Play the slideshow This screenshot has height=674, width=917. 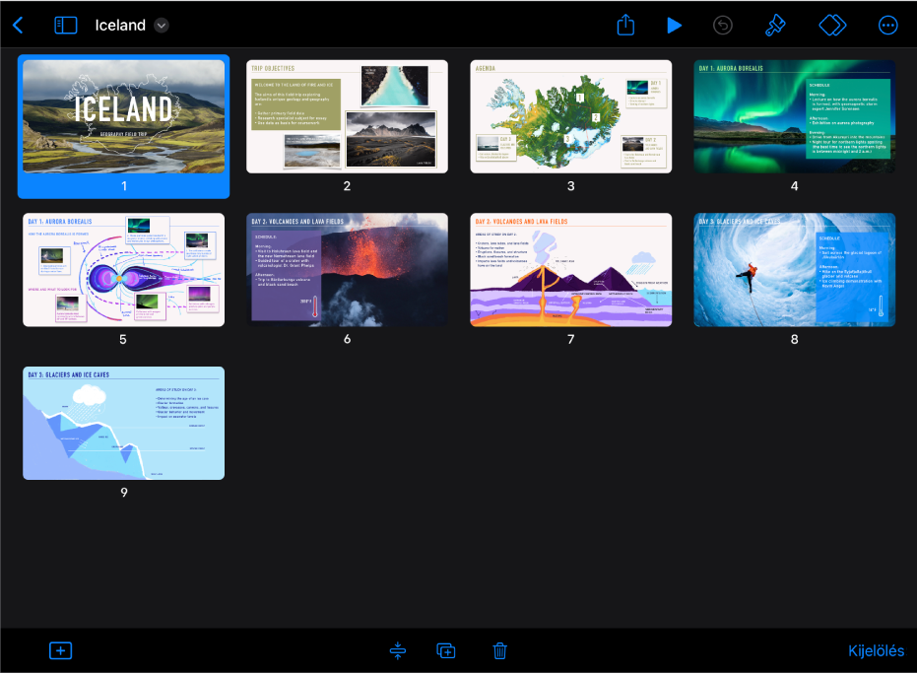(674, 26)
